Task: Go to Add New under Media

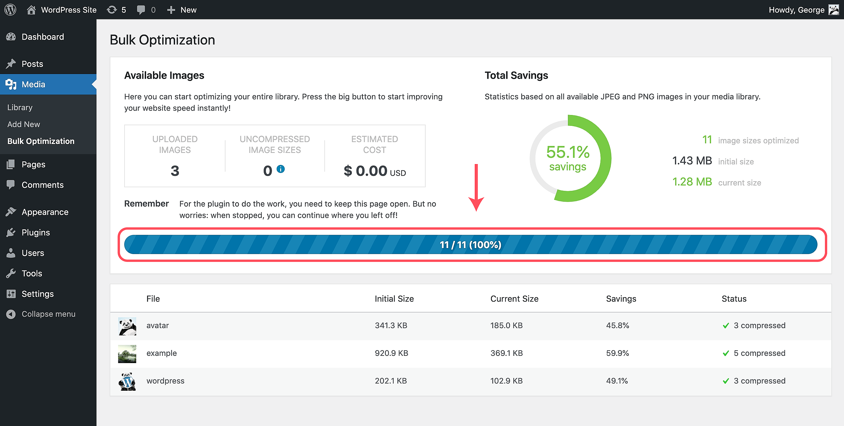Action: pos(24,124)
